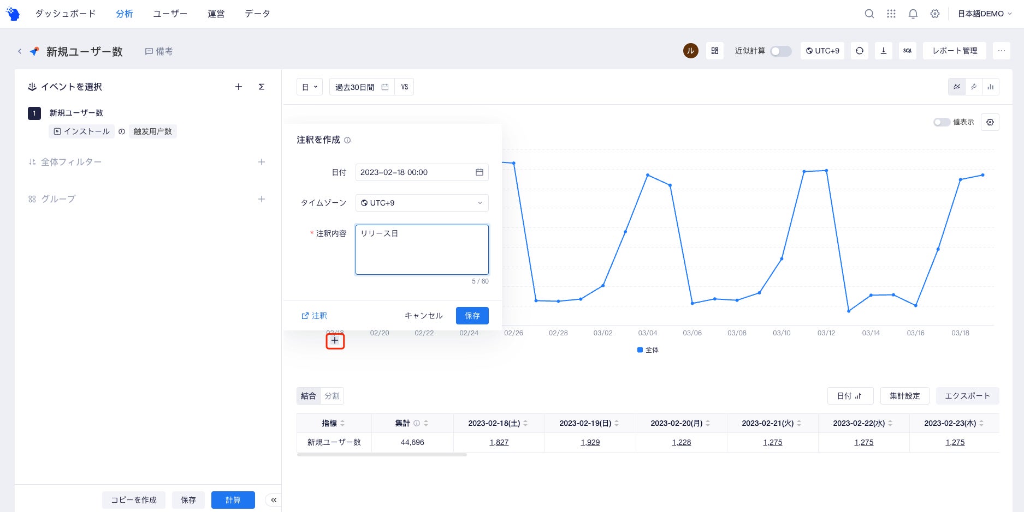Go to the ダッシュボード menu
Viewport: 1024px width, 512px height.
pyautogui.click(x=65, y=14)
